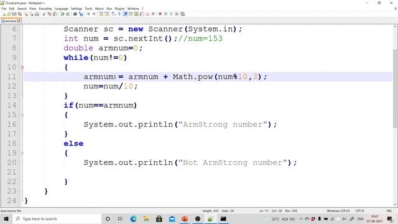Click scrollbar down arrow in editor
Image resolution: width=398 pixels, height=224 pixels.
(396, 205)
